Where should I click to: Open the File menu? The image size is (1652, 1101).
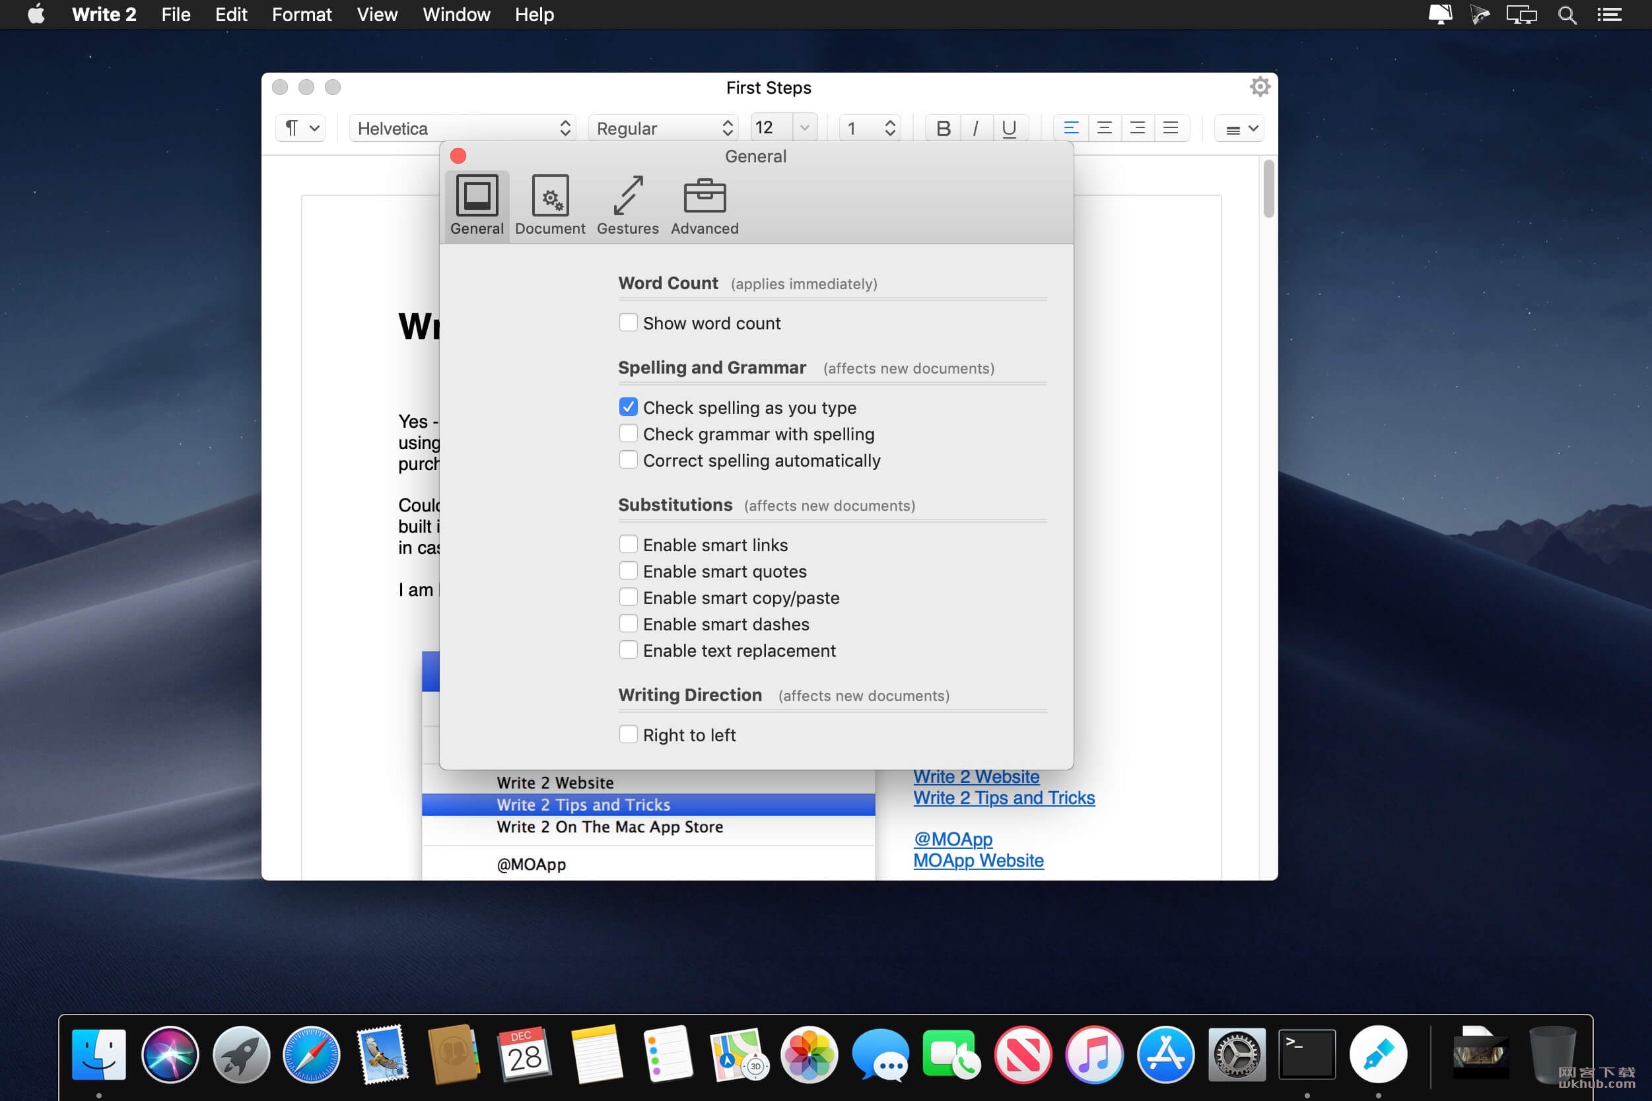[176, 15]
